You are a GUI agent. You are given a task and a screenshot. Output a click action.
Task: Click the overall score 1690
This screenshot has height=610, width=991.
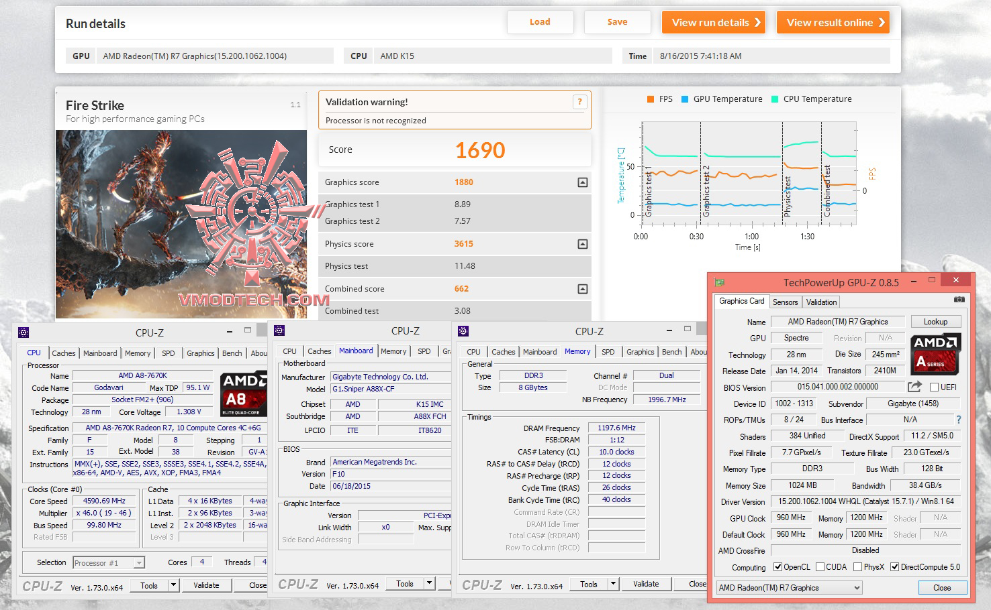coord(480,150)
